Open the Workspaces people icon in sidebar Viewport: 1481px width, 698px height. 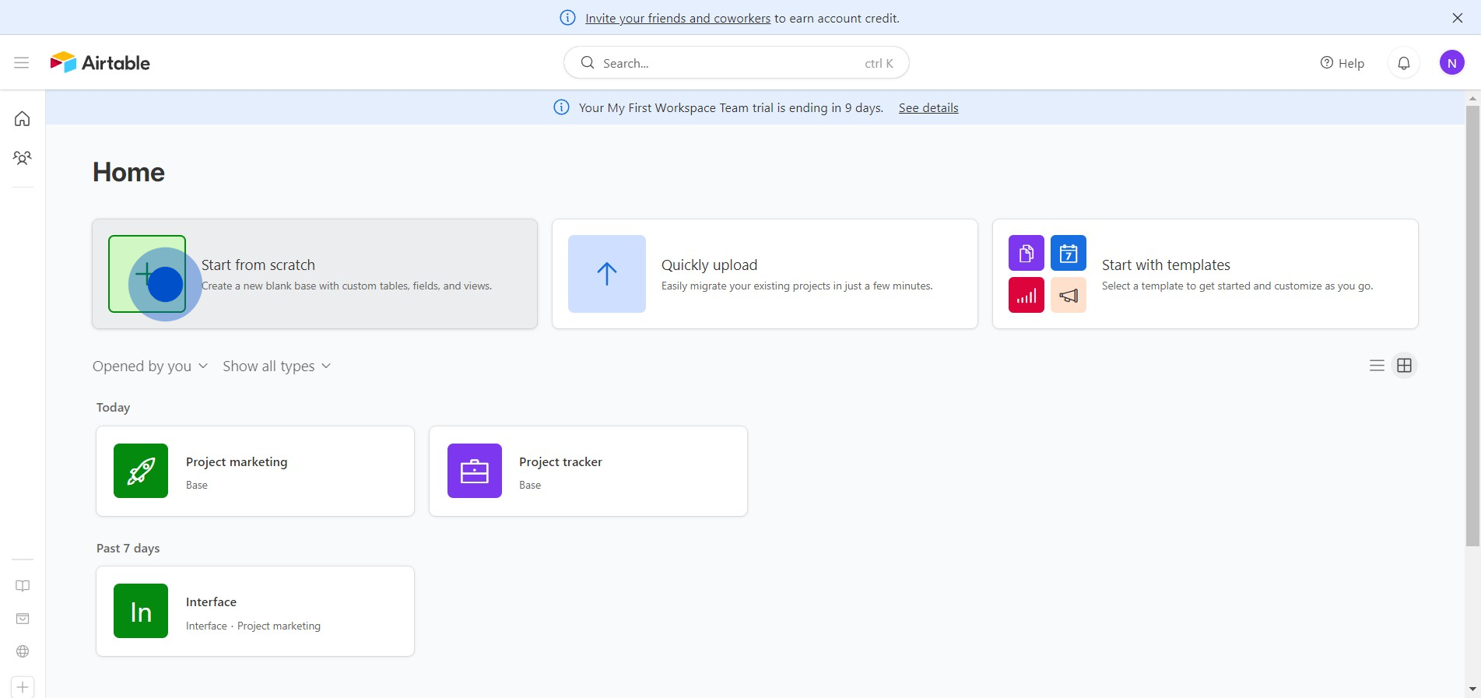23,158
